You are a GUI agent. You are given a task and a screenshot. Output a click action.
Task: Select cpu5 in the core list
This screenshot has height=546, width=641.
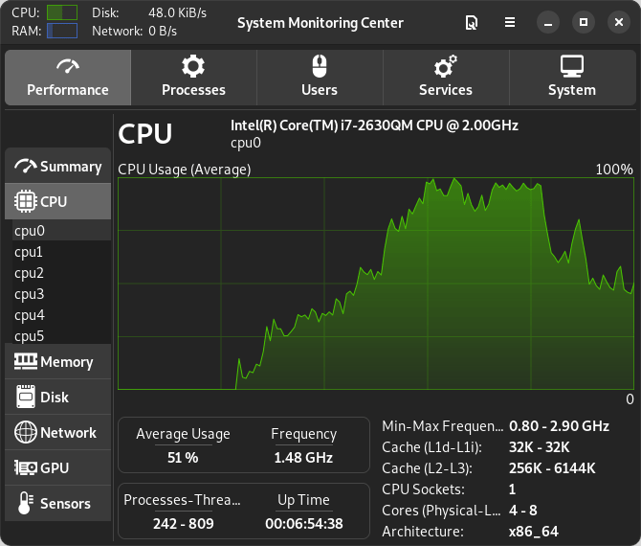pyautogui.click(x=30, y=336)
